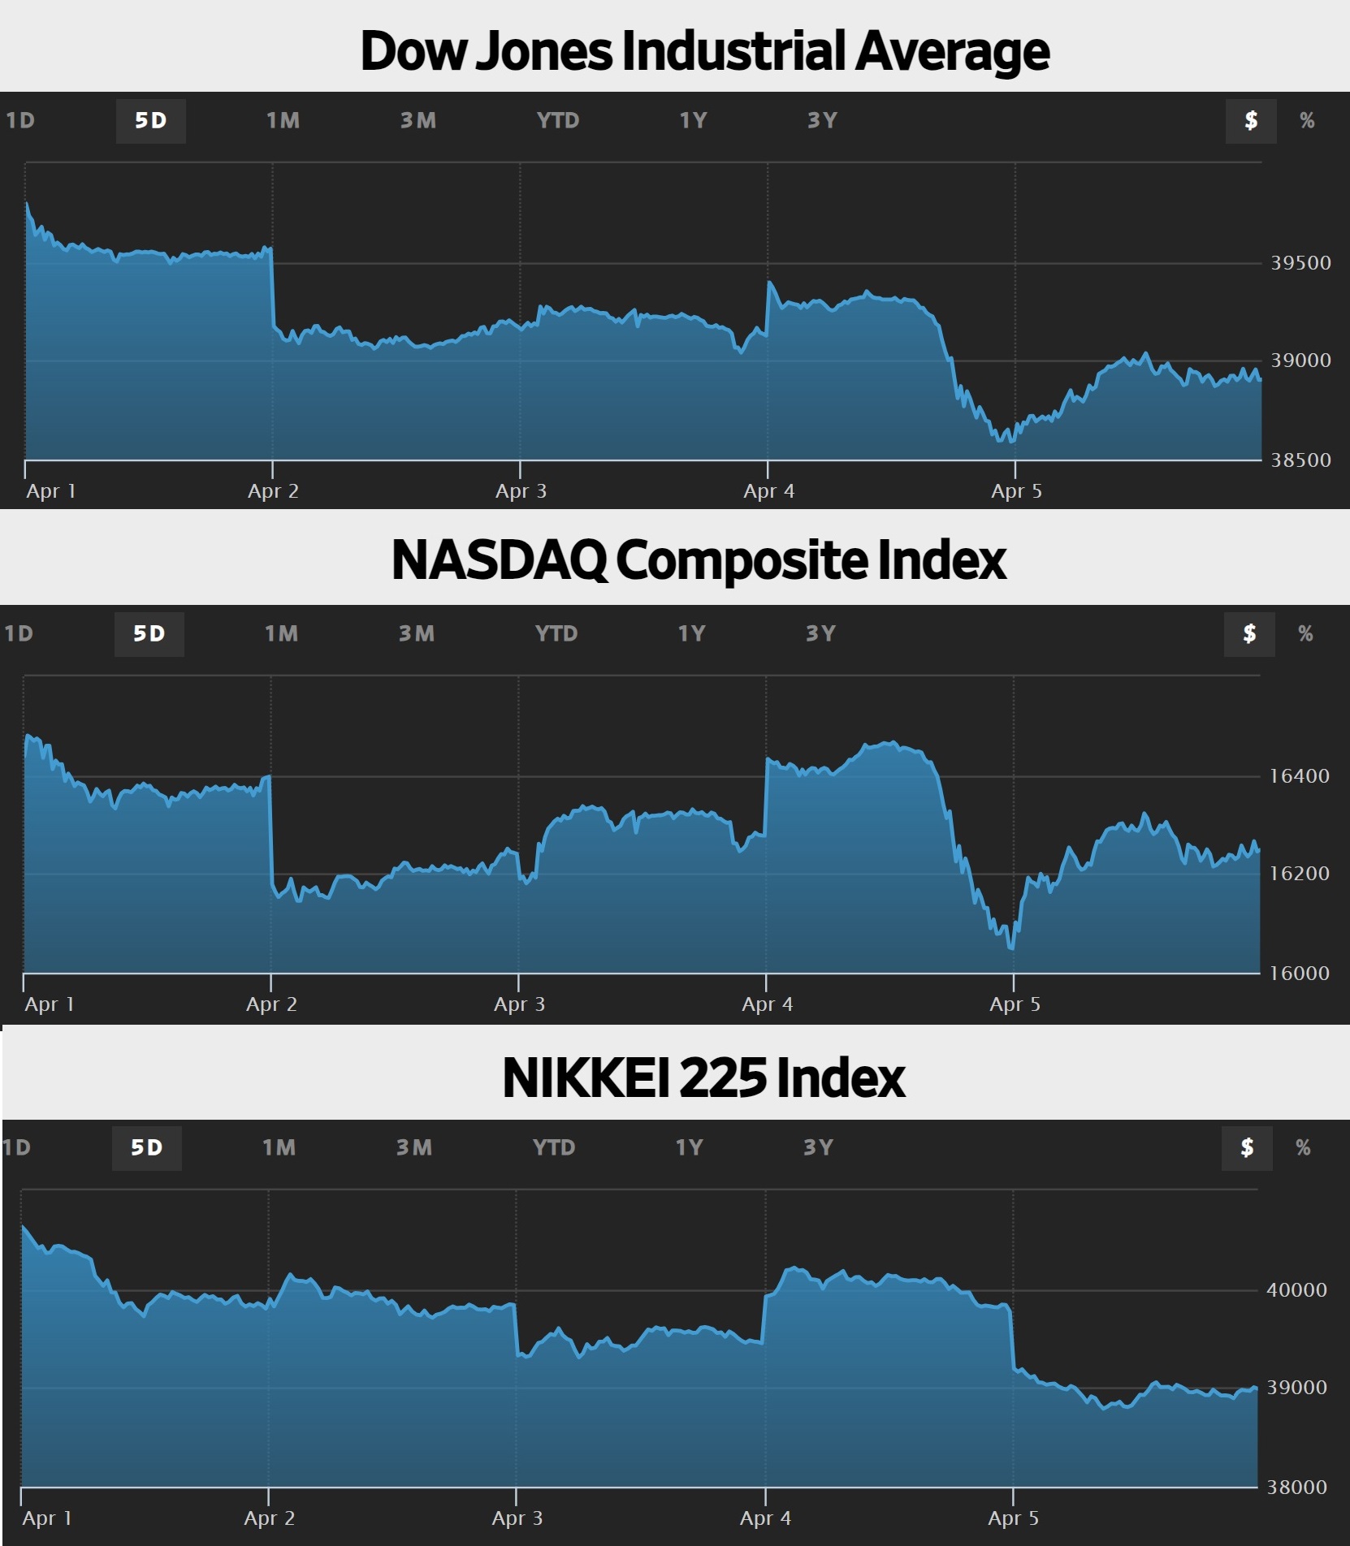The width and height of the screenshot is (1350, 1546).
Task: Toggle Dow Jones chart to percent view
Action: pyautogui.click(x=1307, y=121)
